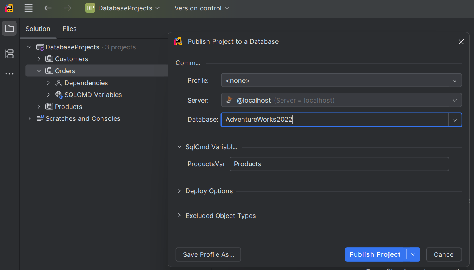The height and width of the screenshot is (270, 474).
Task: Click the ProductsVar input field
Action: tap(339, 164)
